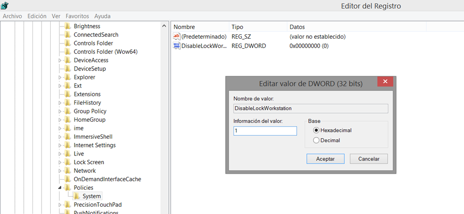Expand the ime key
This screenshot has height=214, width=464.
pyautogui.click(x=60, y=128)
